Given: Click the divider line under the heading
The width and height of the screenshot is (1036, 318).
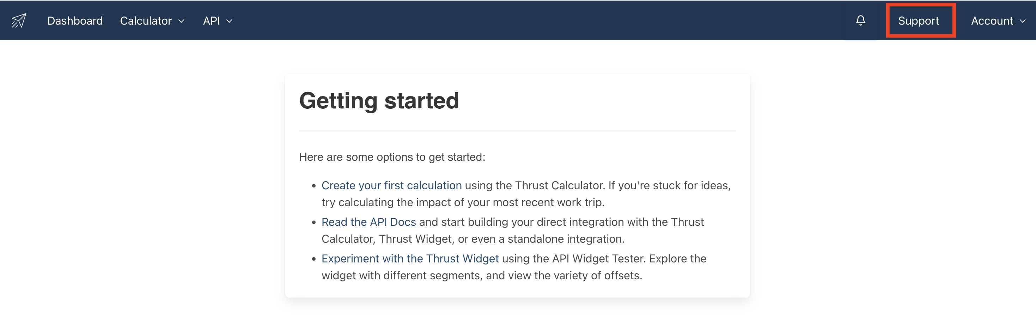Looking at the screenshot, I should point(517,131).
